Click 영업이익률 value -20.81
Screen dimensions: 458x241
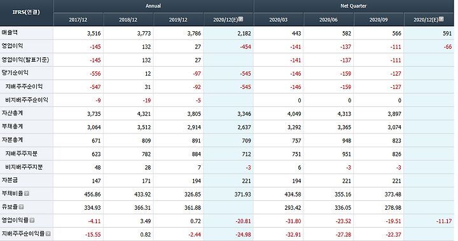243,221
